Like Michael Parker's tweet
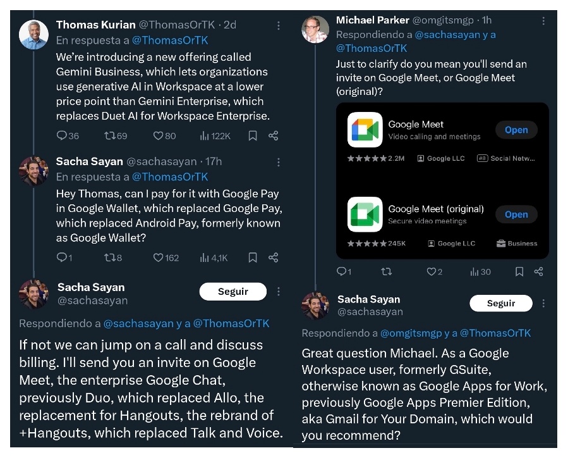This screenshot has height=460, width=568. 431,271
